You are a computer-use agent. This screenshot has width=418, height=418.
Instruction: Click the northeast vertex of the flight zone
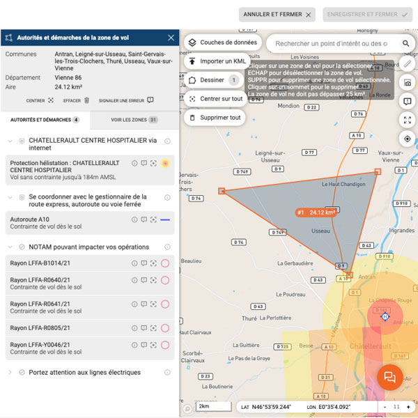pyautogui.click(x=378, y=171)
